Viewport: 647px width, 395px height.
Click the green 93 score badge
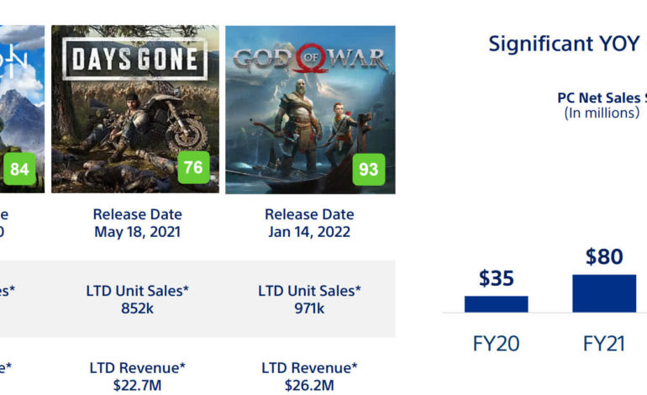[368, 169]
